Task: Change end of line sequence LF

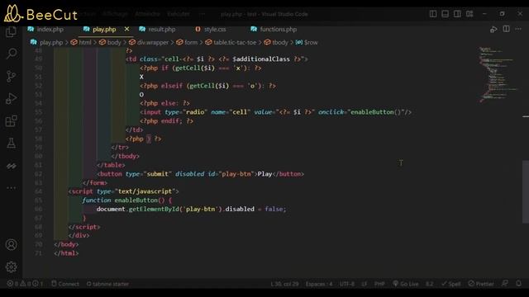Action: [x=365, y=284]
